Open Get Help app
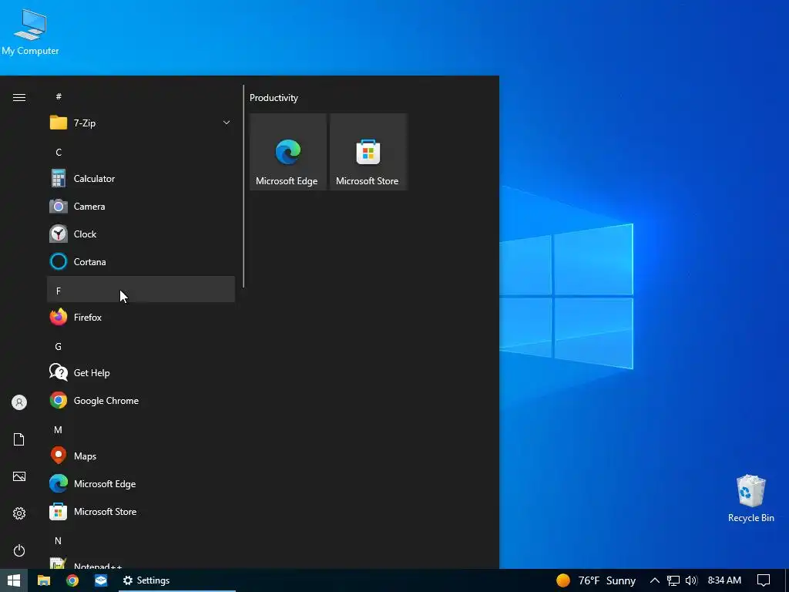 [x=141, y=373]
